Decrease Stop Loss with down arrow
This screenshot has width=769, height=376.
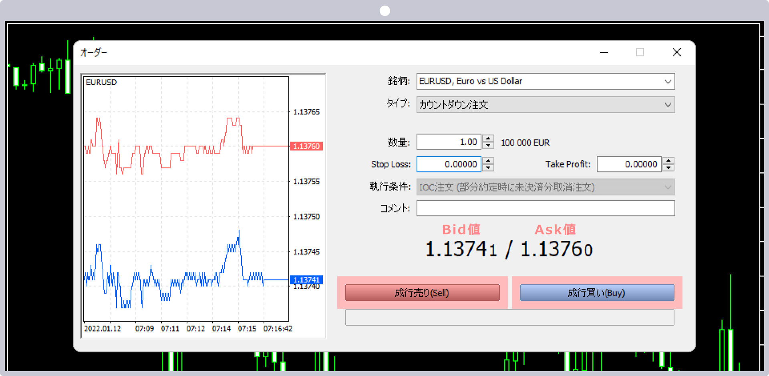click(488, 168)
